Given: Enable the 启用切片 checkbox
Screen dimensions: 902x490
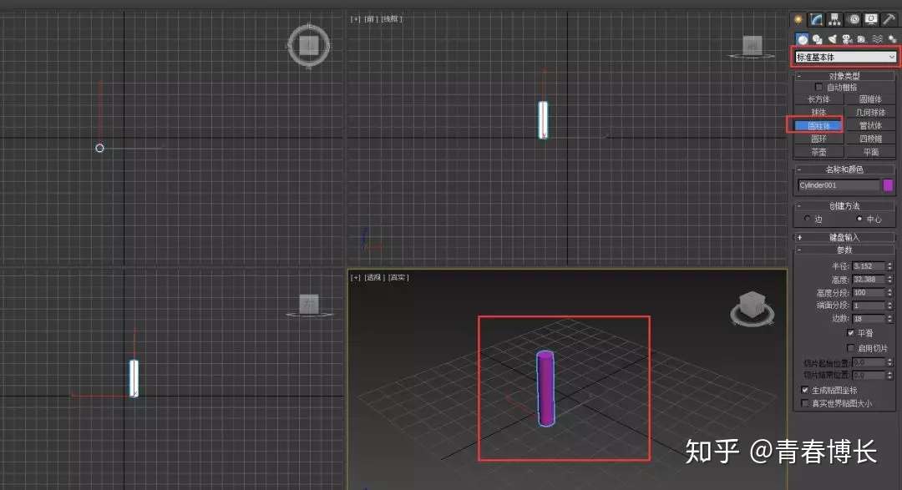Looking at the screenshot, I should pyautogui.click(x=851, y=348).
